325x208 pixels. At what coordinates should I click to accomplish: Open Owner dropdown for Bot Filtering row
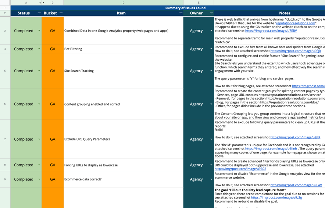pos(211,49)
